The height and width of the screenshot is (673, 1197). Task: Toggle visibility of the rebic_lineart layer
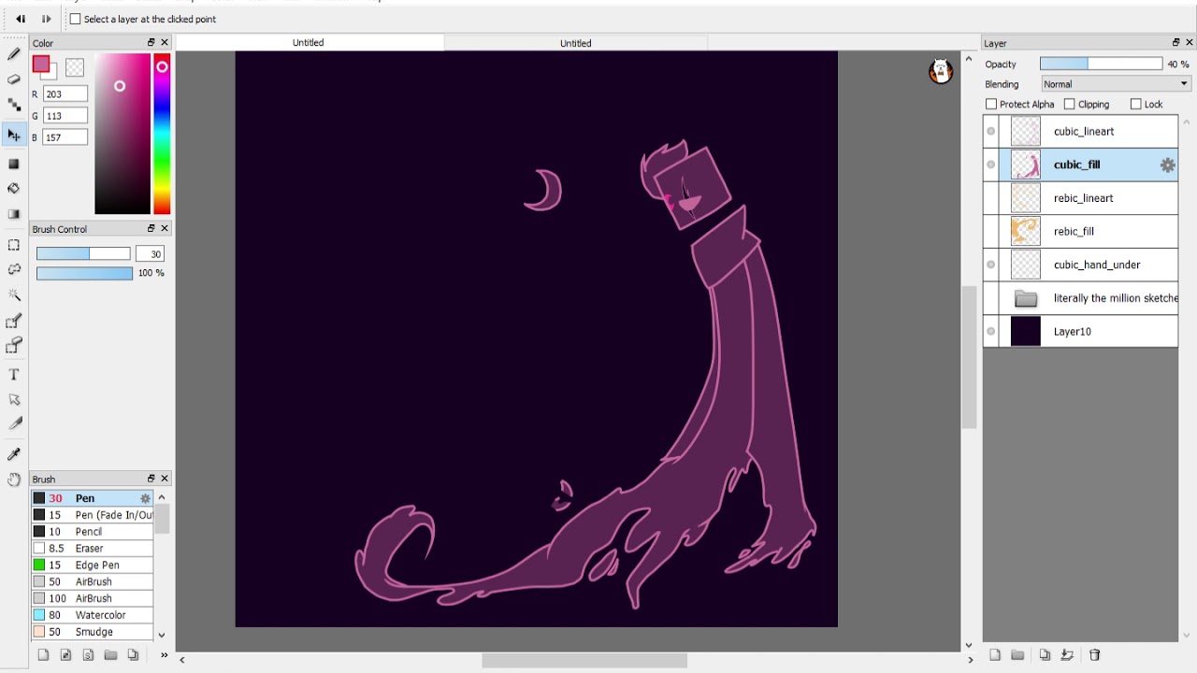[x=991, y=198]
